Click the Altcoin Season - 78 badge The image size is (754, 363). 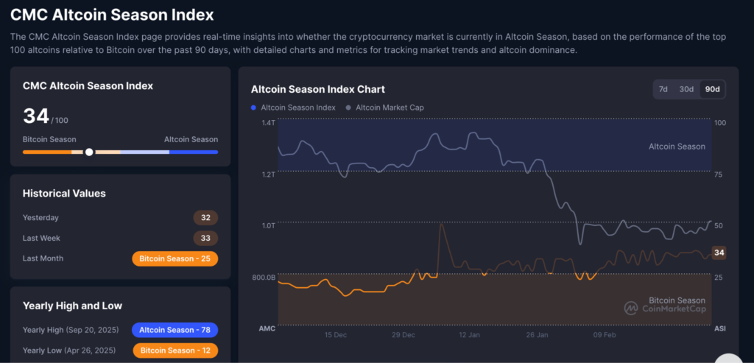[175, 330]
